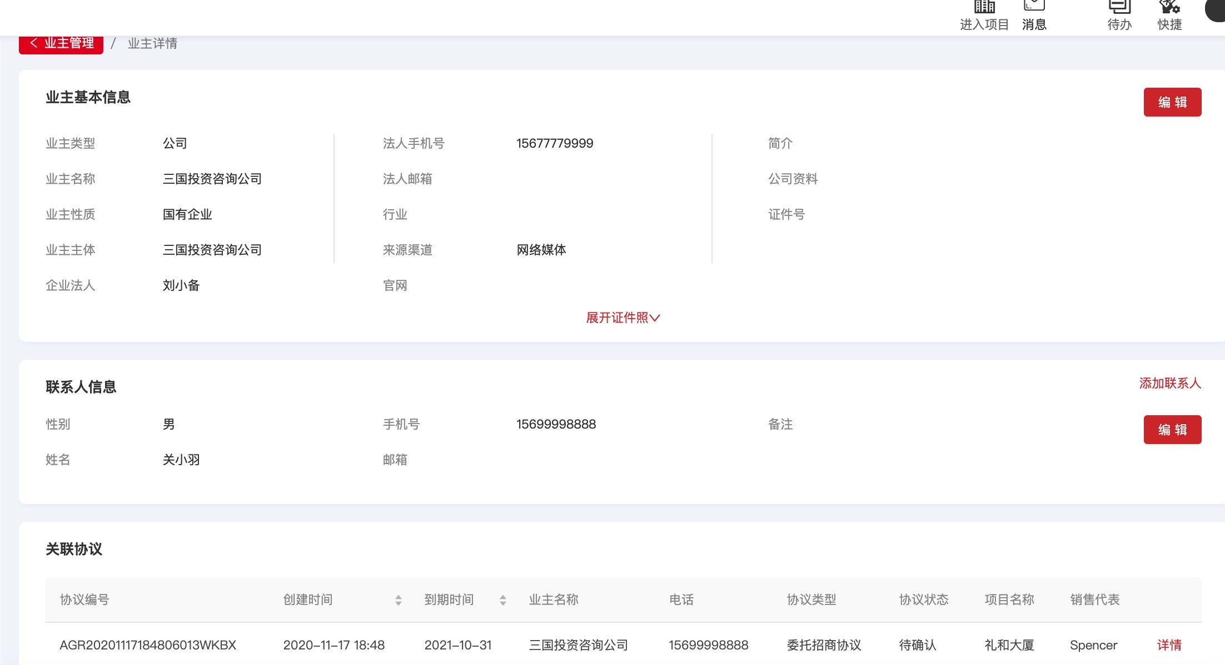Click 法人手机号 value 15677779999
Image resolution: width=1225 pixels, height=665 pixels.
click(x=554, y=143)
